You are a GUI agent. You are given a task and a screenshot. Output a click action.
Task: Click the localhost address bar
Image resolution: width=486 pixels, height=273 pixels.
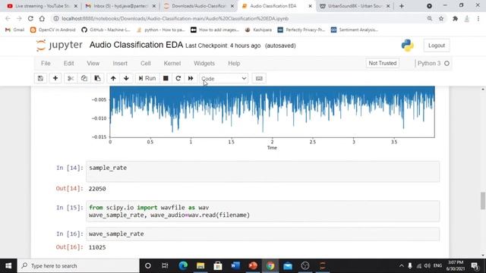[x=238, y=18]
